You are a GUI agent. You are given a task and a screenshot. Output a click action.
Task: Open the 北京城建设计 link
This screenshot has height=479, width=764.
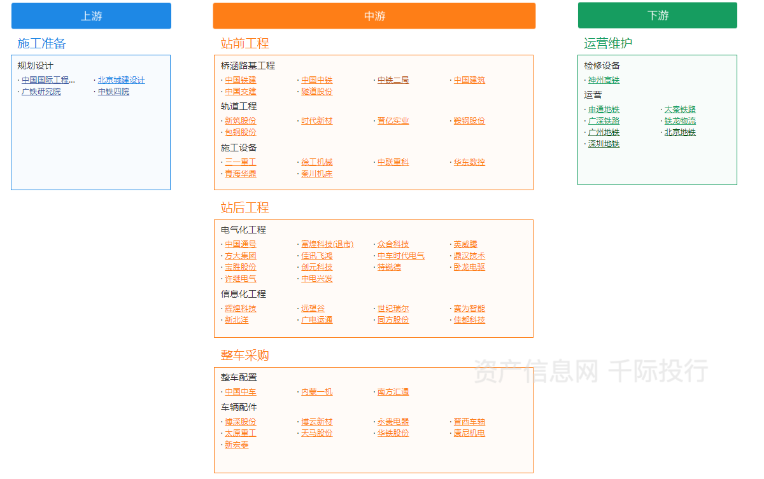122,80
